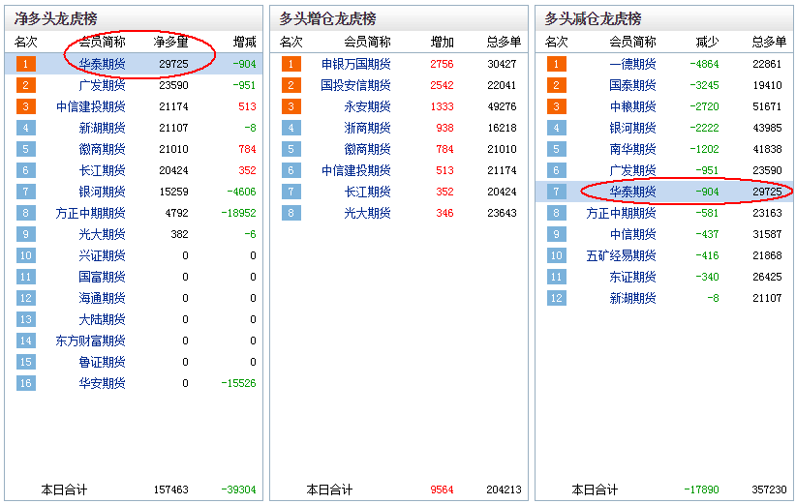Select 永安期货 in 多头增仓龙虎榜
Screen dimensions: 796x504
(368, 106)
